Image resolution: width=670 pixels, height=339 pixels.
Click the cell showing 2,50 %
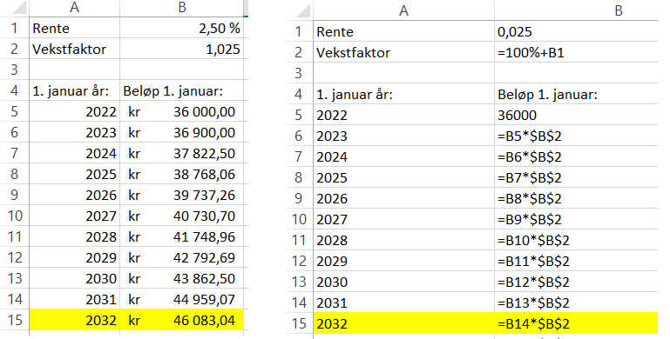tap(182, 28)
